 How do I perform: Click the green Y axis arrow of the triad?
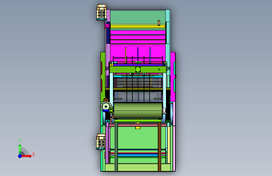point(20,149)
